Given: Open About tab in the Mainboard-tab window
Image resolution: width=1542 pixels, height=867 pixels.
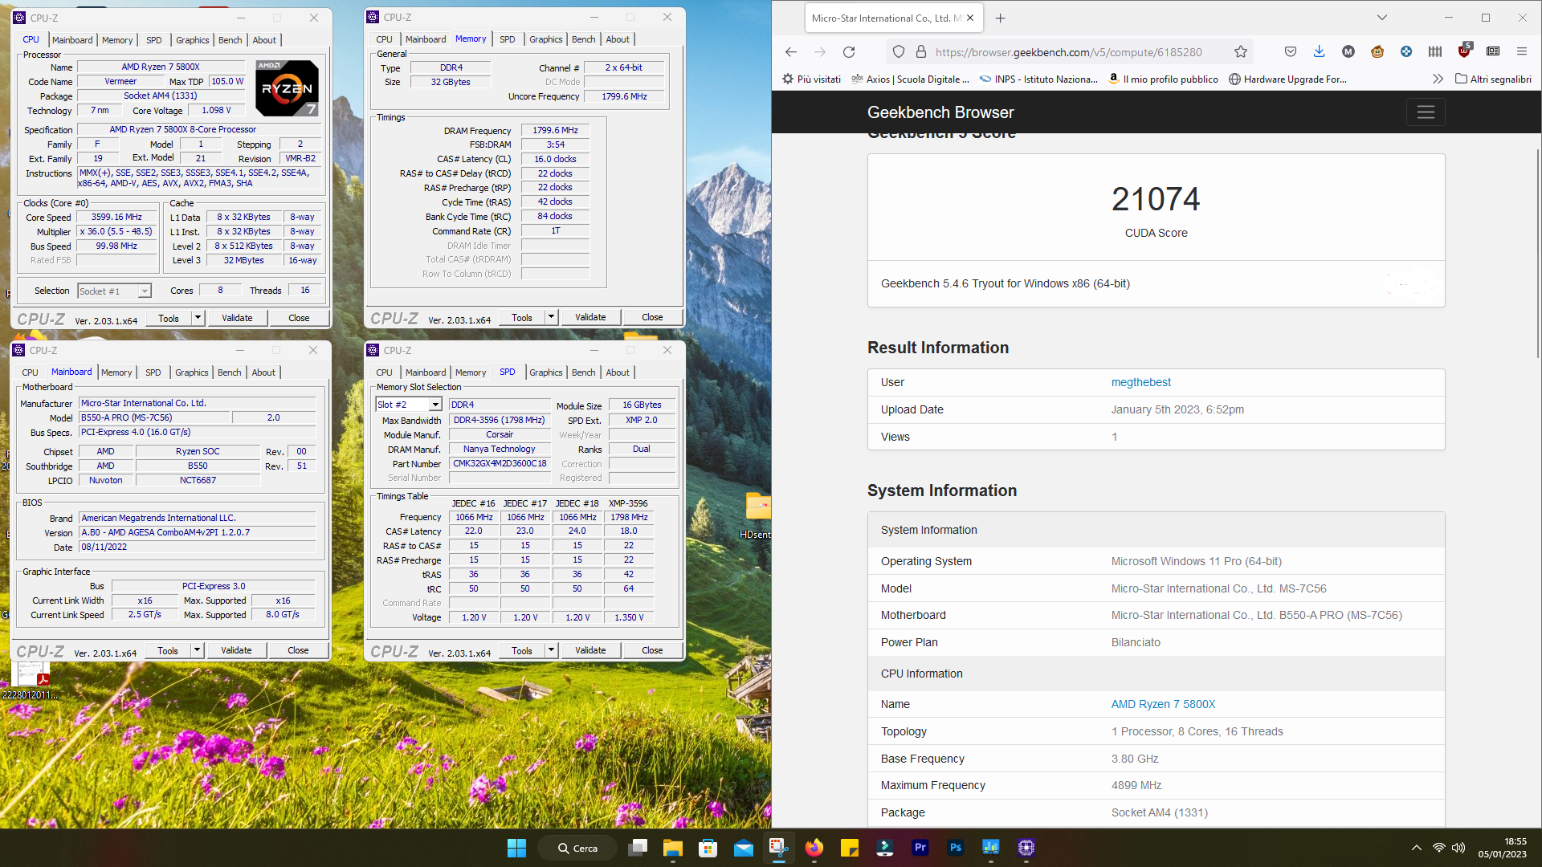Looking at the screenshot, I should tap(263, 372).
